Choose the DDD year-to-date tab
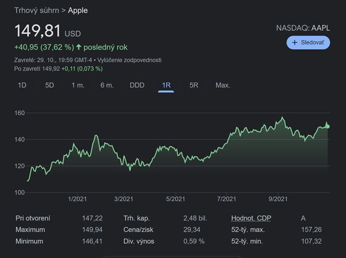Viewport: 346px width, 258px height. coord(137,85)
